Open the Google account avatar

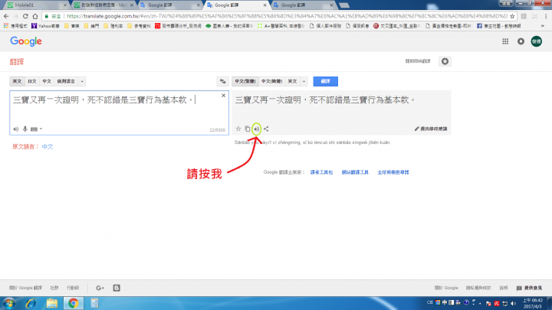tap(537, 41)
